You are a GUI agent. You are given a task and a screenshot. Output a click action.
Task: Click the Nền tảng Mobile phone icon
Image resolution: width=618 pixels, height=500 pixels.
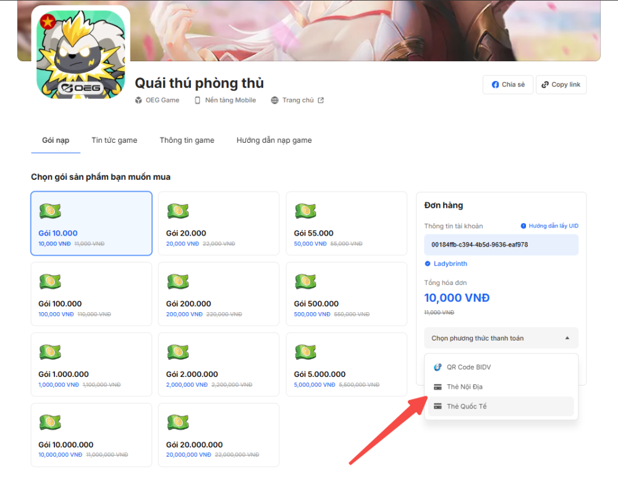tap(198, 100)
